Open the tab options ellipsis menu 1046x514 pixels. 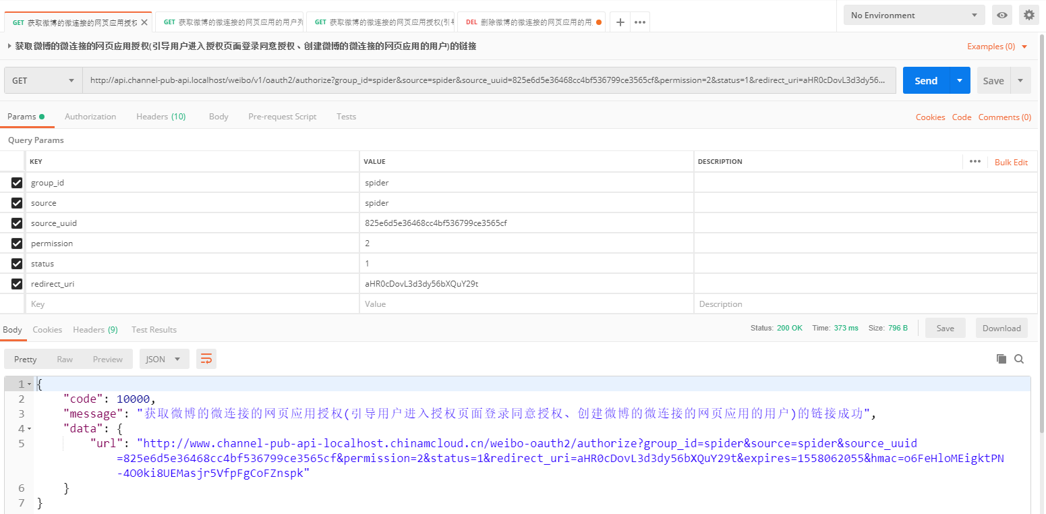pos(640,22)
